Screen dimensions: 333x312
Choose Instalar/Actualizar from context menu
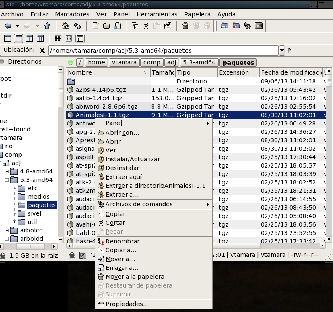[x=154, y=159]
